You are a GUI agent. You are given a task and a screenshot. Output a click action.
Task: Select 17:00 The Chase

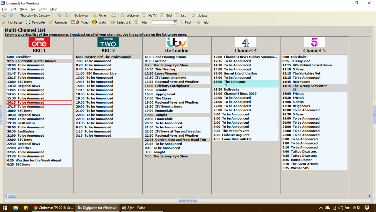tap(177, 98)
